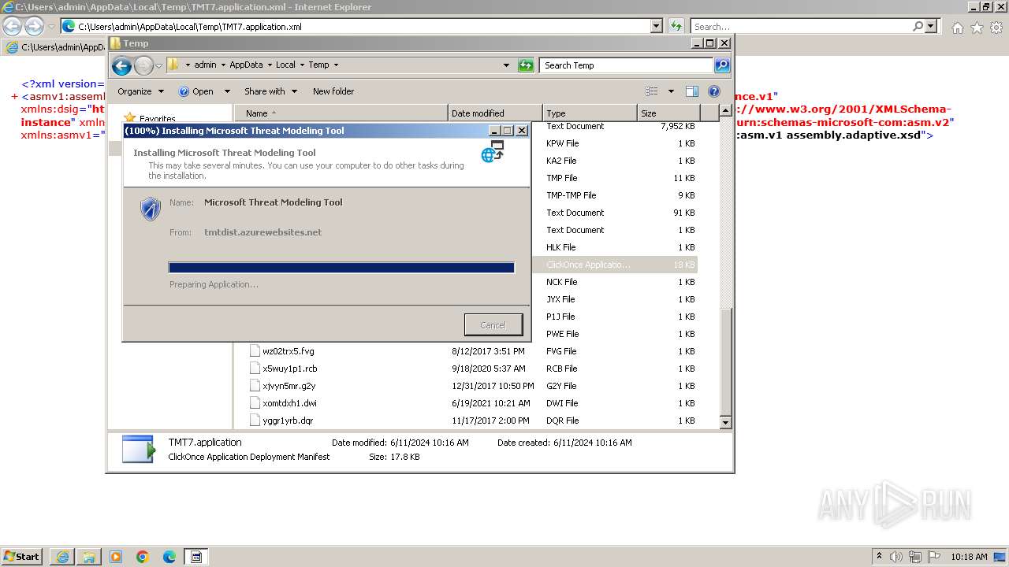Click the Cancel button in installer
This screenshot has height=567, width=1009.
pos(493,324)
